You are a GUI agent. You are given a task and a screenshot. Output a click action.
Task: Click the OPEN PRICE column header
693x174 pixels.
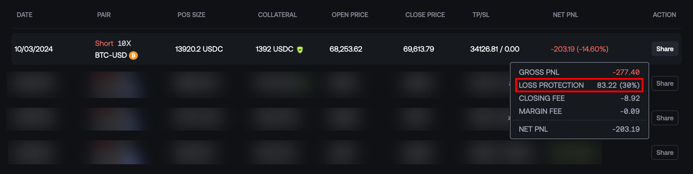click(x=350, y=15)
